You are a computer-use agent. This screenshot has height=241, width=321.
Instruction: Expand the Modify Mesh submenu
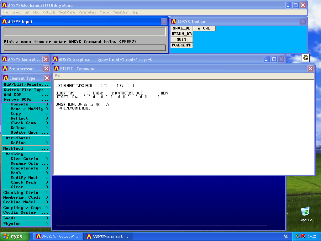click(x=26, y=178)
